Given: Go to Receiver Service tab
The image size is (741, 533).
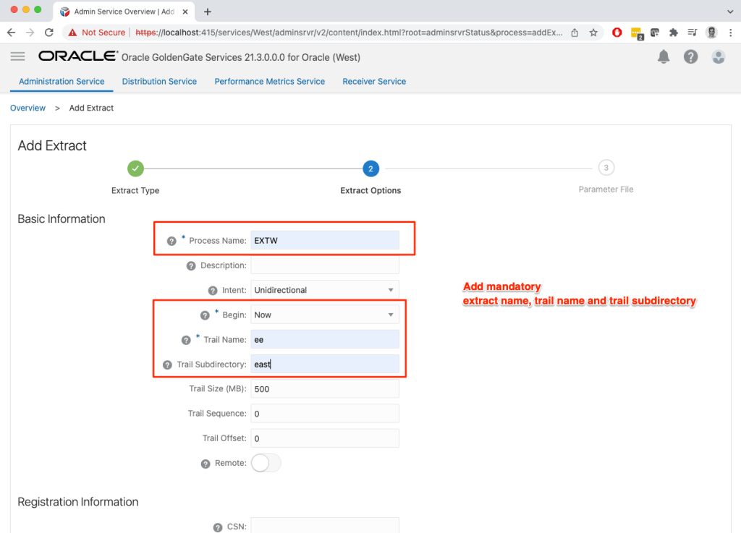Looking at the screenshot, I should [x=374, y=82].
